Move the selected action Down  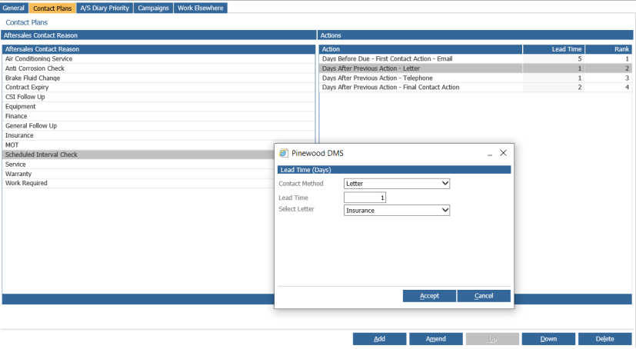(548, 339)
